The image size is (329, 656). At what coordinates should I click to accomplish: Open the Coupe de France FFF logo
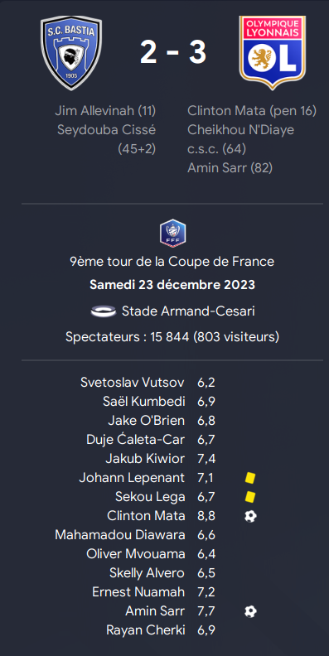172,233
